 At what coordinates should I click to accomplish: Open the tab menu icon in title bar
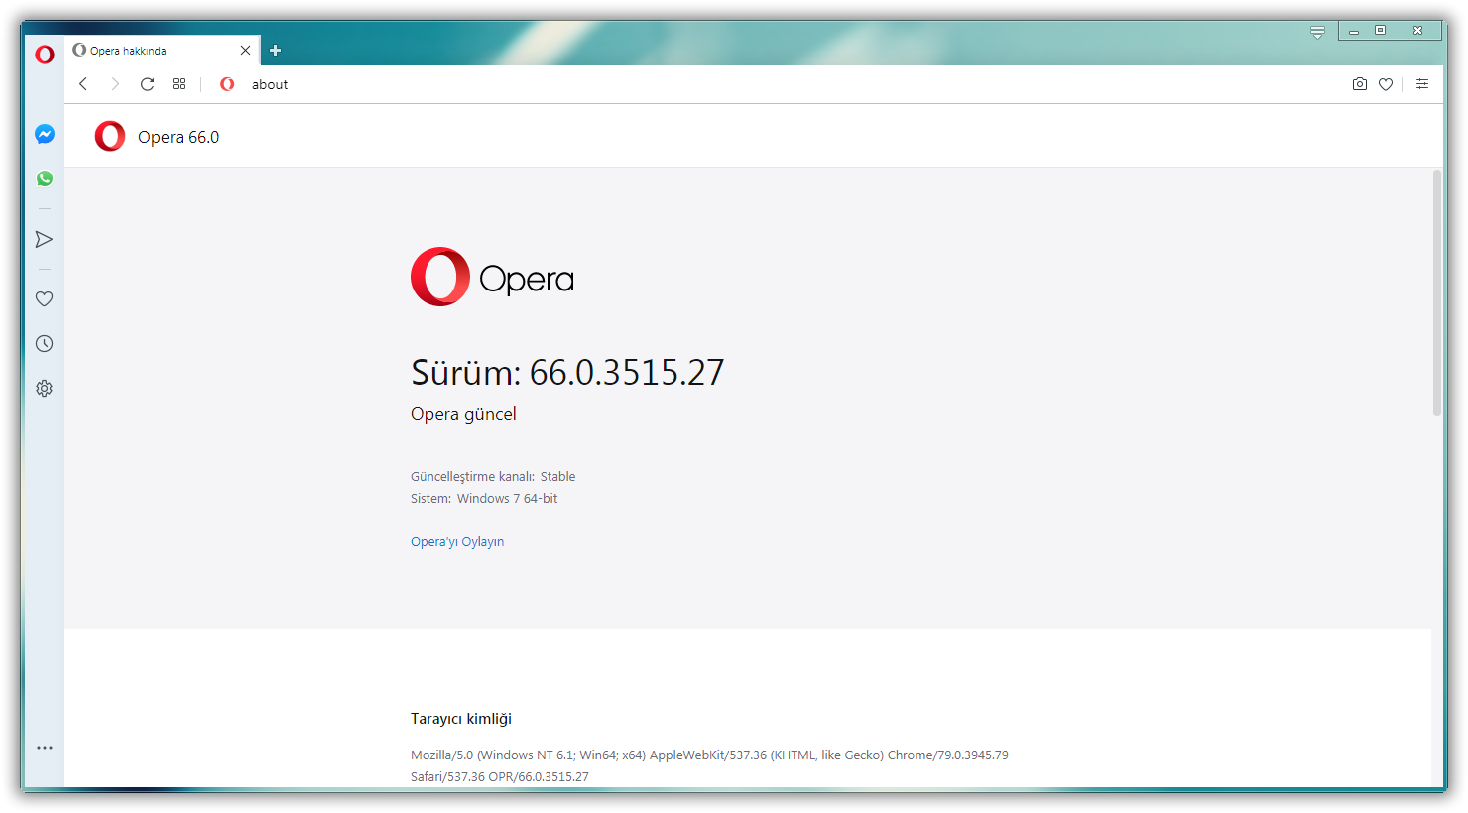click(1317, 32)
